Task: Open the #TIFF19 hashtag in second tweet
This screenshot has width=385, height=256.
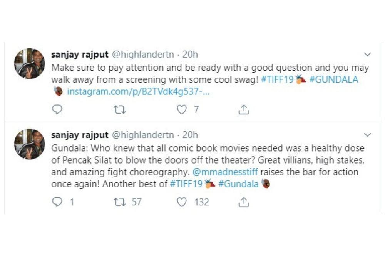Action: 186,183
